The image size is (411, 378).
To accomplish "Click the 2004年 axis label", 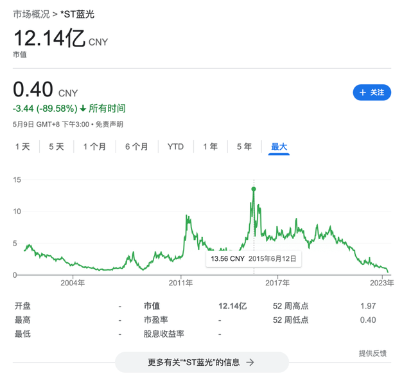I will [x=73, y=283].
